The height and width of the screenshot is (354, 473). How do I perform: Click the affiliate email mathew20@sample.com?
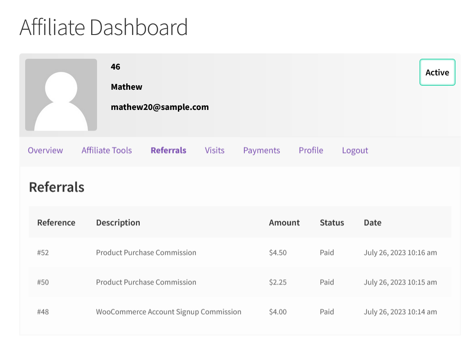point(159,107)
